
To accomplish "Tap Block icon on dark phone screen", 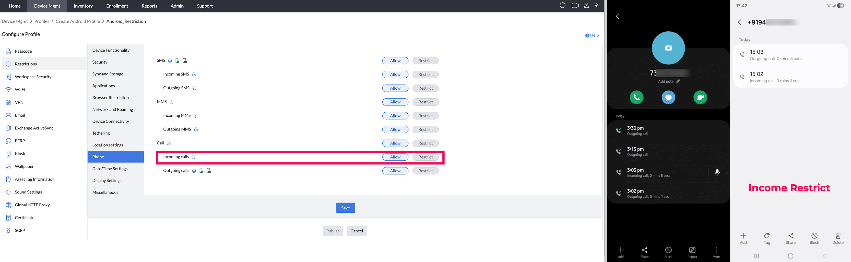I will (x=668, y=252).
